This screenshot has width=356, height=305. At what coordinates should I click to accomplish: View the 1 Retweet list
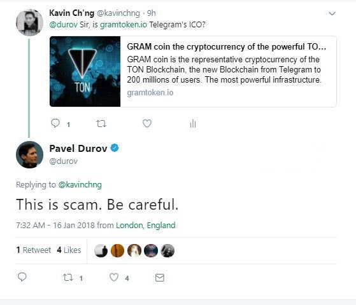[34, 250]
